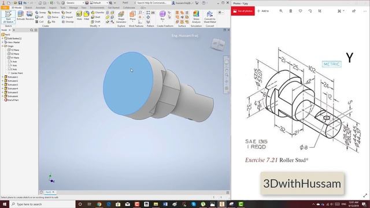
Task: Pick the Emboss tool
Action: click(x=54, y=13)
